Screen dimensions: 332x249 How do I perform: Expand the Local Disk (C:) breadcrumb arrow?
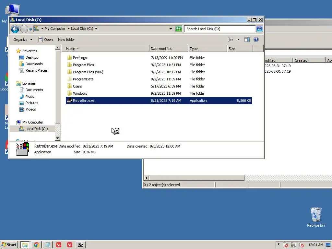pos(96,29)
